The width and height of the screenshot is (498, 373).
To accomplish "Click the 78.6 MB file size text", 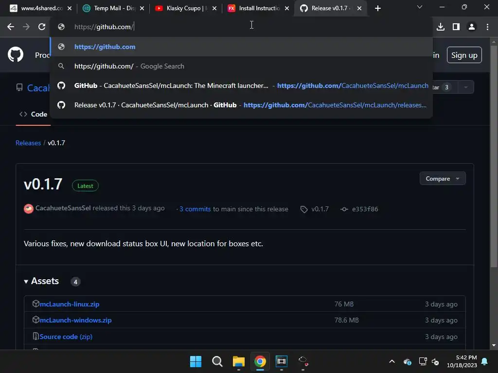I will click(x=346, y=321).
